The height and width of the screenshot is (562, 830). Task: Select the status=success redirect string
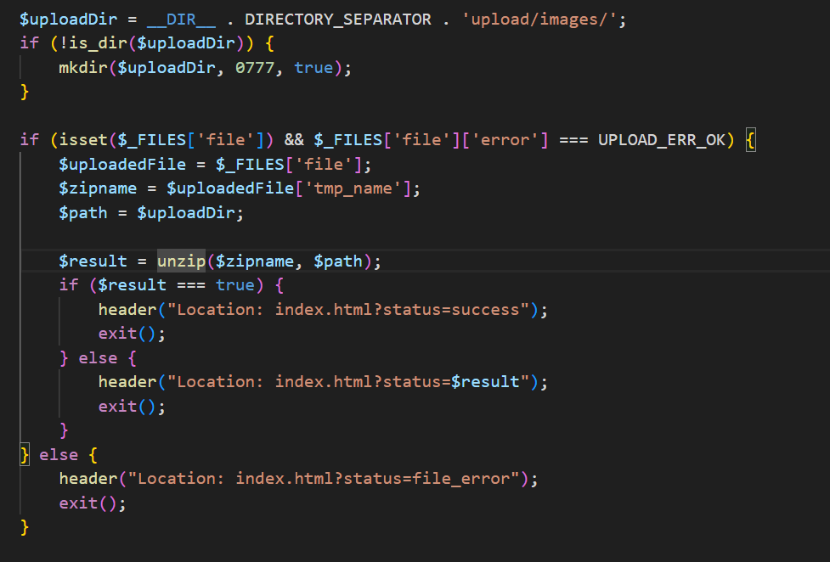(347, 310)
